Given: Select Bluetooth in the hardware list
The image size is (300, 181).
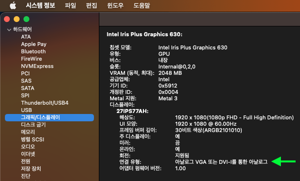Looking at the screenshot, I should pos(33,51).
